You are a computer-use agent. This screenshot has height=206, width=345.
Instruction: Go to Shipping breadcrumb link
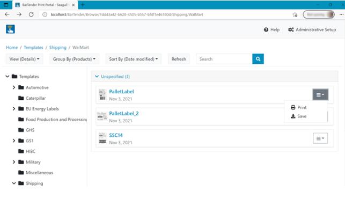(x=57, y=47)
